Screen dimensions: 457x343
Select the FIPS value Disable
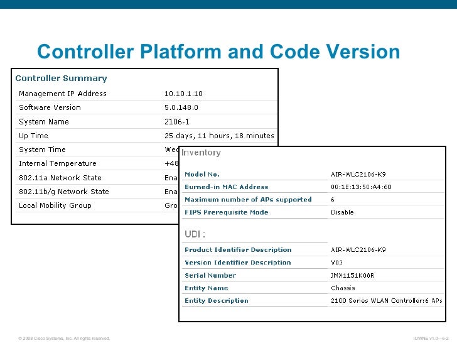click(342, 212)
